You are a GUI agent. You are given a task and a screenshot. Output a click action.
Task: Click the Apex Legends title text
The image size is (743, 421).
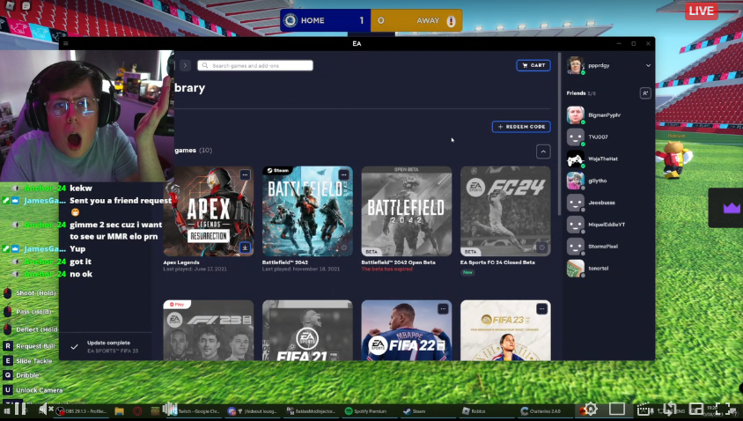(x=181, y=262)
